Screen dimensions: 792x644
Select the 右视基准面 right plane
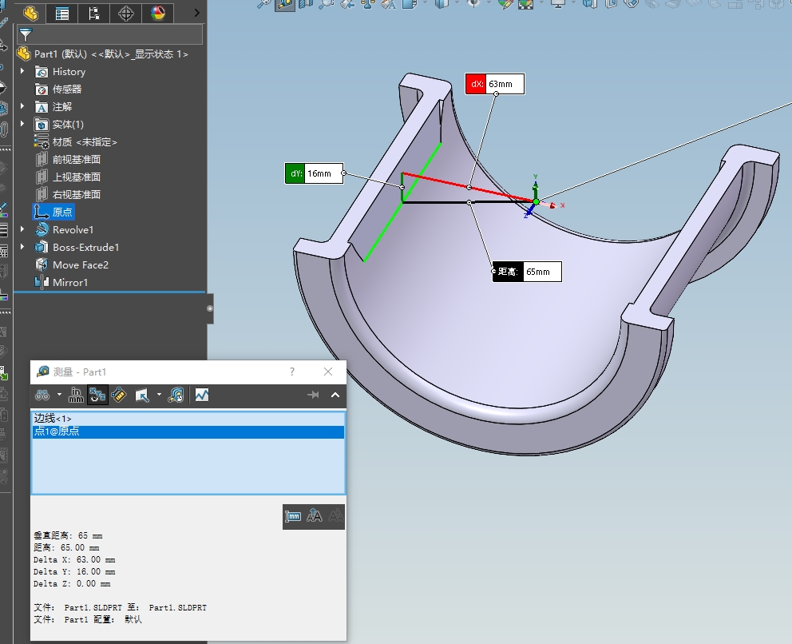[68, 195]
